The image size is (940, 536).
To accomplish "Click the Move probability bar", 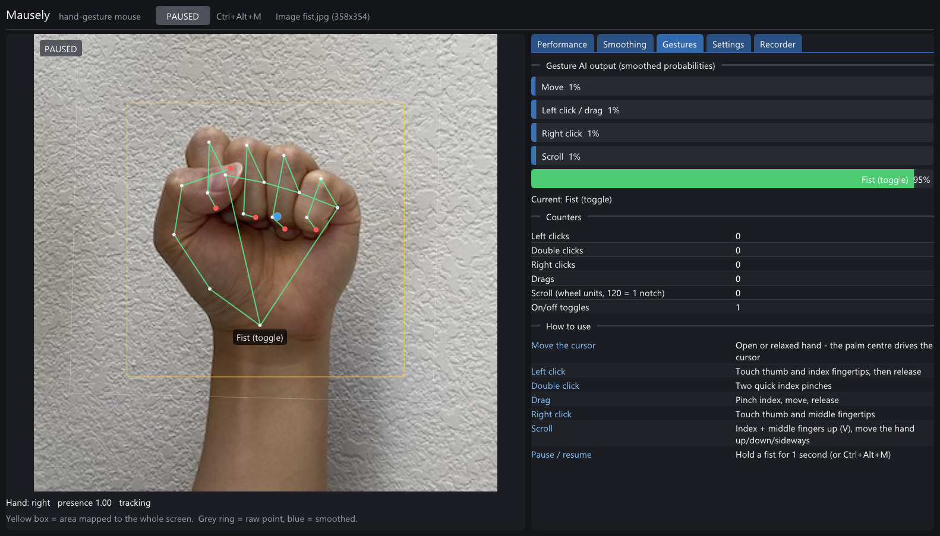I will [732, 87].
